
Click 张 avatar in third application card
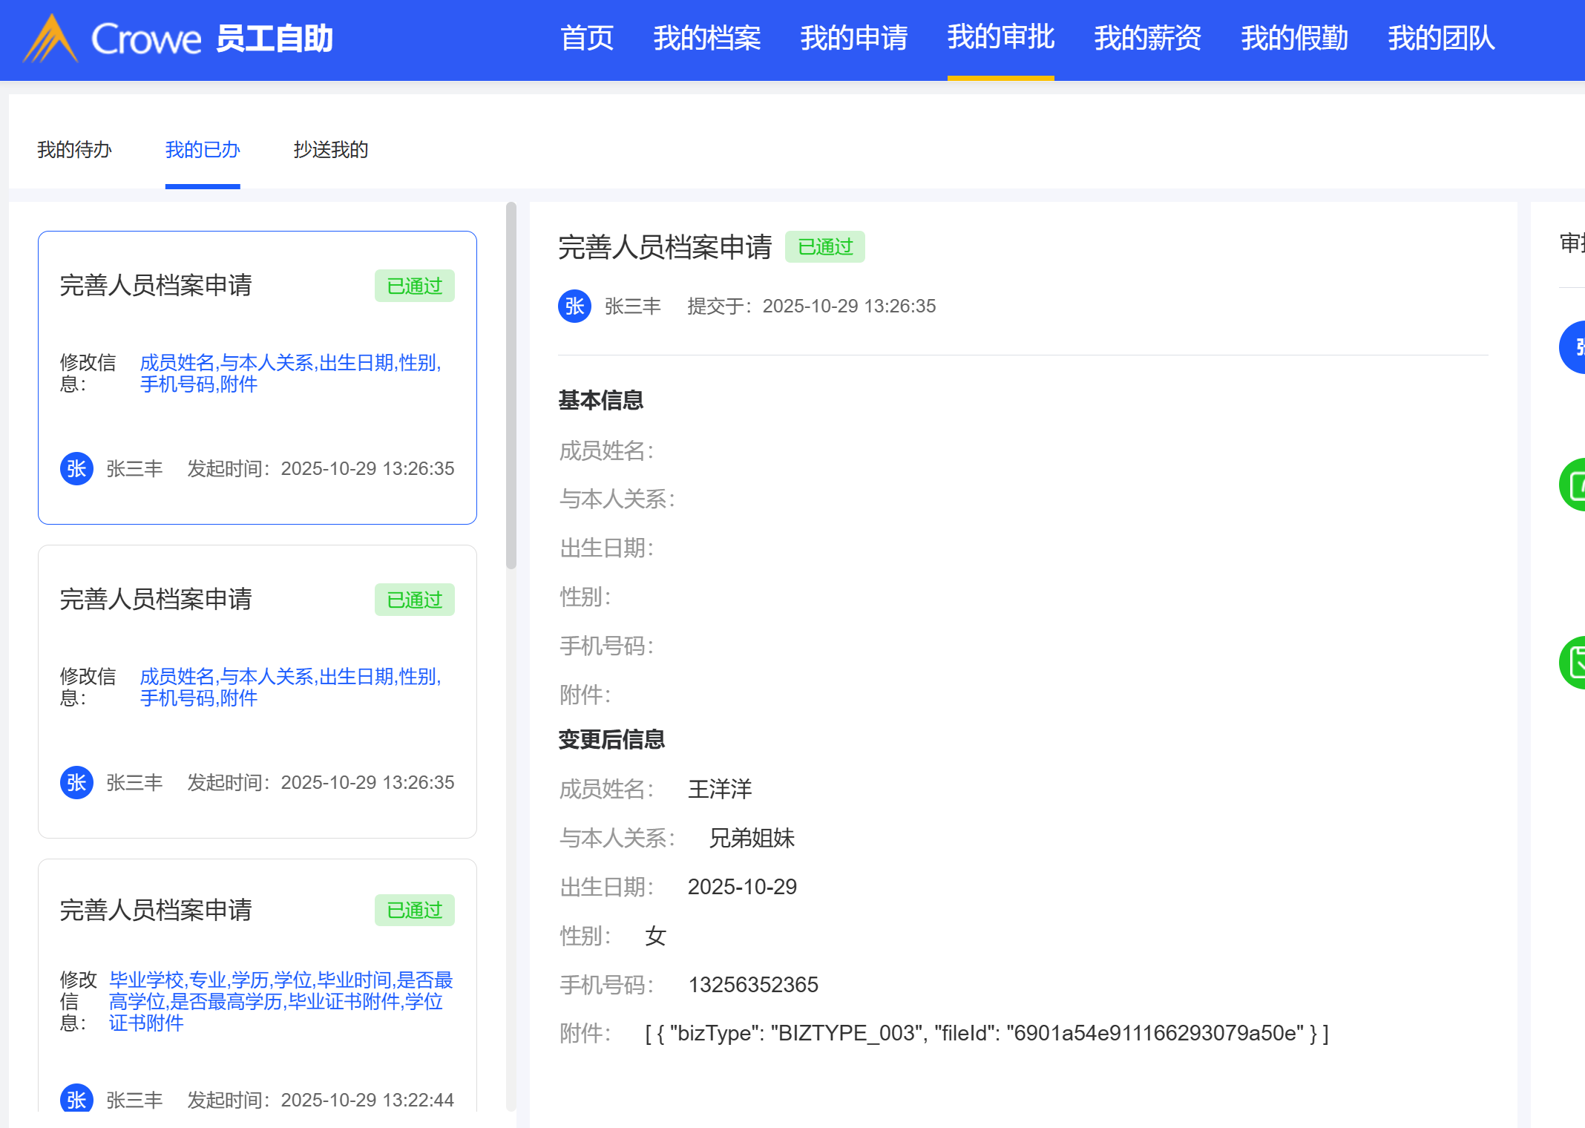pos(76,1099)
